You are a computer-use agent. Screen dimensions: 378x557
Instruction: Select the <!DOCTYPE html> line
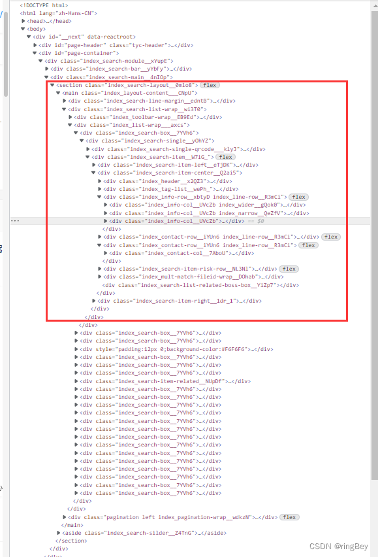[x=44, y=5]
